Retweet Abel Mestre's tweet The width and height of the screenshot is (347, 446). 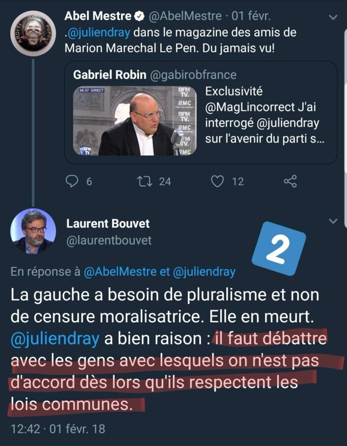point(144,181)
